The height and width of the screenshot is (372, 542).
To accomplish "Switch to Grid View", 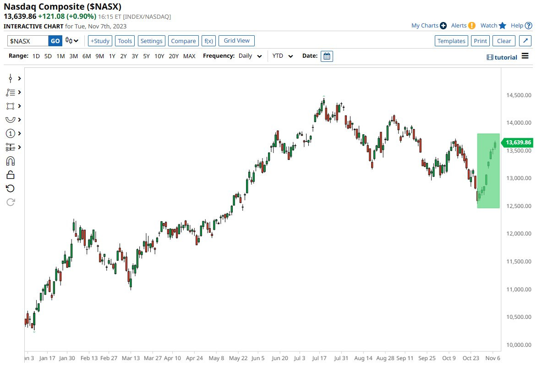I will tap(236, 40).
